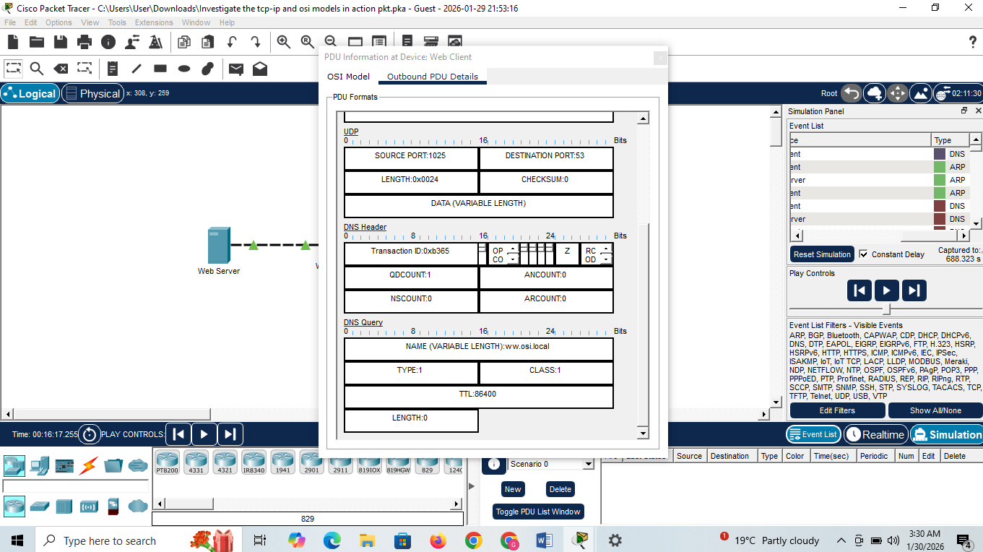Open the Options menu
Image resolution: width=983 pixels, height=552 pixels.
59,22
